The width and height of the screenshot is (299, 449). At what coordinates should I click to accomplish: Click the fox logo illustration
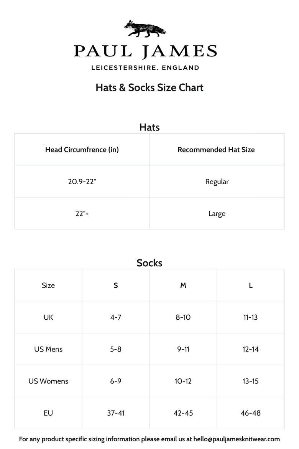click(x=145, y=29)
